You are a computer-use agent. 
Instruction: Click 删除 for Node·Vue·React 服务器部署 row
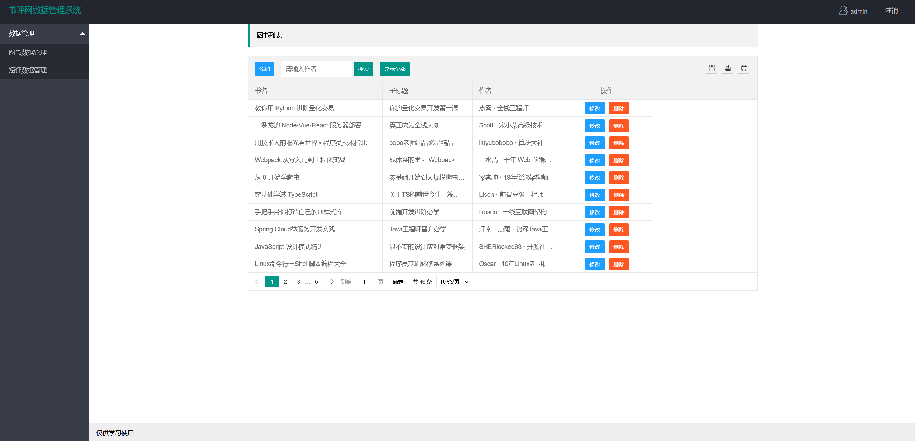pos(619,126)
